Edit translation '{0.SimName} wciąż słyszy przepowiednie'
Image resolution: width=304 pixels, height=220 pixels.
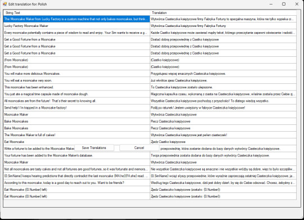[223, 176]
